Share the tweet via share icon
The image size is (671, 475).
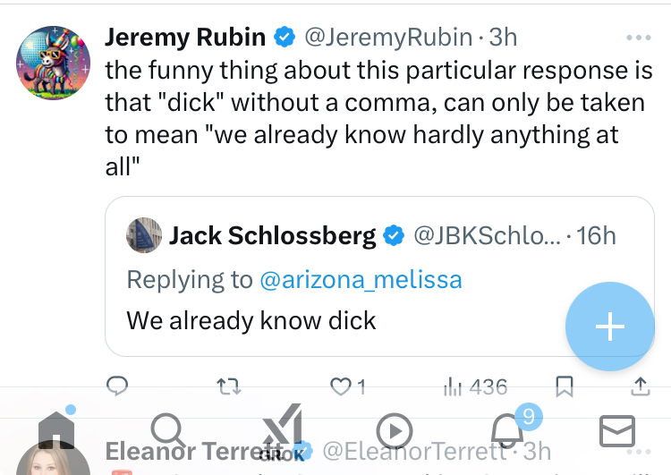(x=641, y=386)
